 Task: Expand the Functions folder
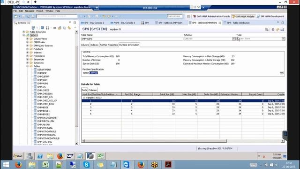[28, 49]
